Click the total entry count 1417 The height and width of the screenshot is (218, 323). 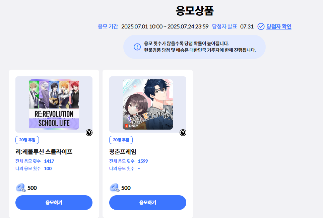49,161
